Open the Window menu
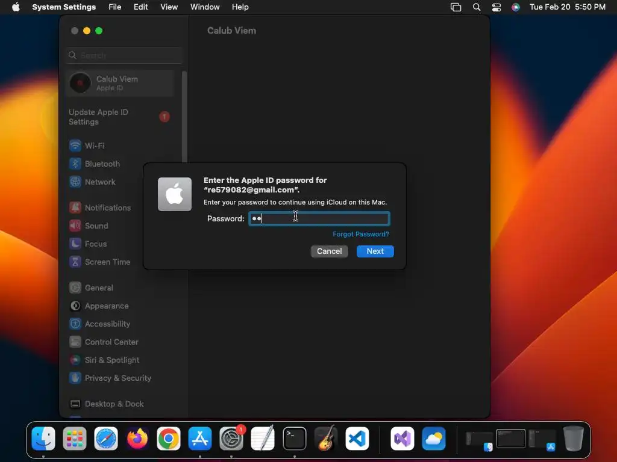The height and width of the screenshot is (462, 617). point(205,7)
